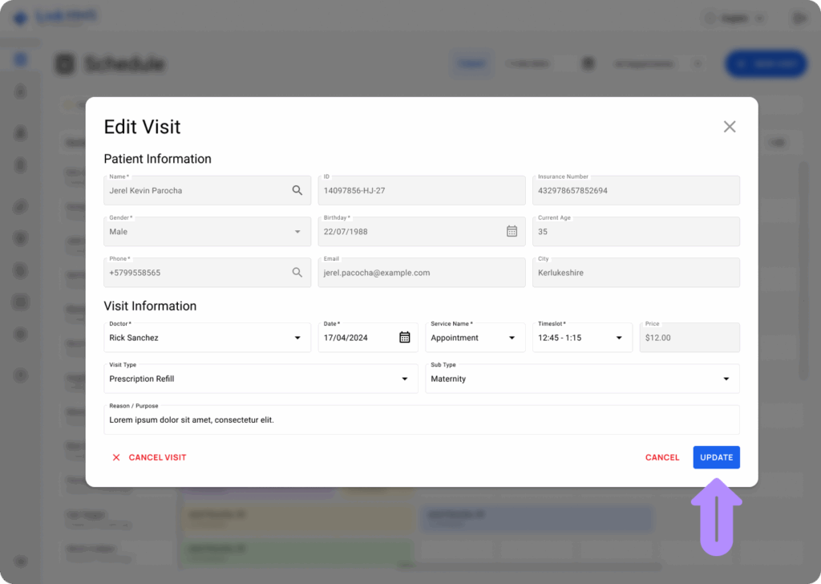This screenshot has height=584, width=821.
Task: Expand the Timeslot dropdown 12:45 - 1:15
Action: [x=582, y=337]
